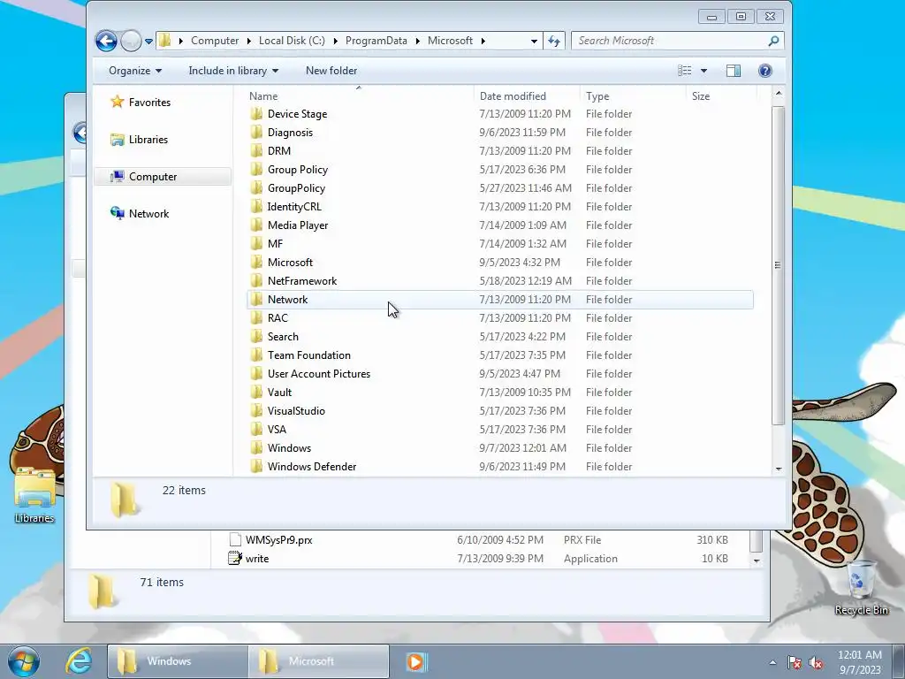905x679 pixels.
Task: Launch Internet Explorer from the taskbar
Action: (x=79, y=661)
